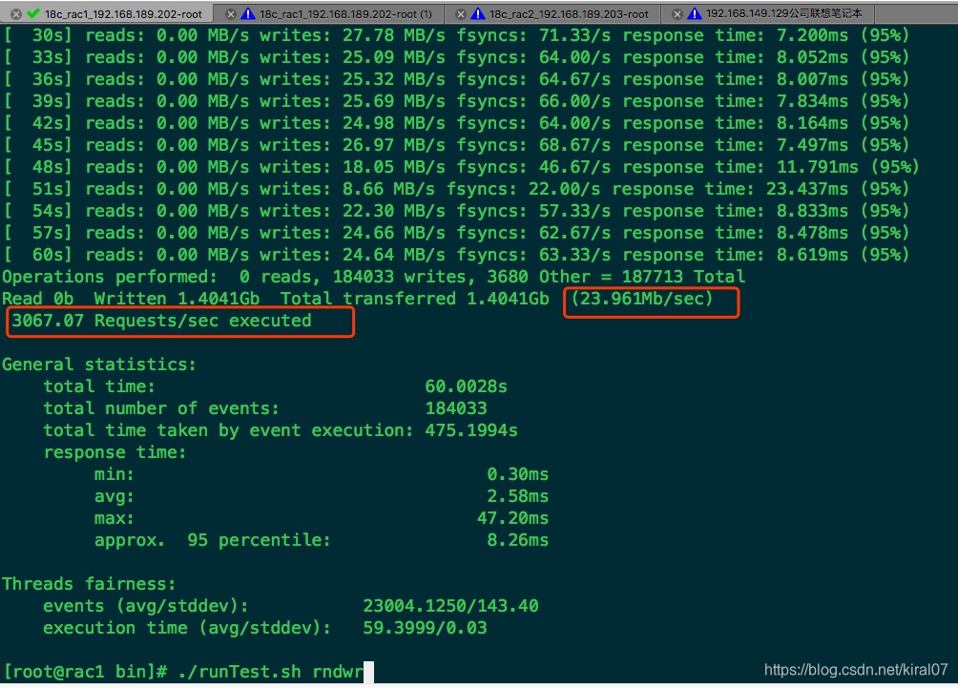Click the 36s line showing 25.32 MB/s
Viewport: 958px width, 688px height.
pos(456,79)
